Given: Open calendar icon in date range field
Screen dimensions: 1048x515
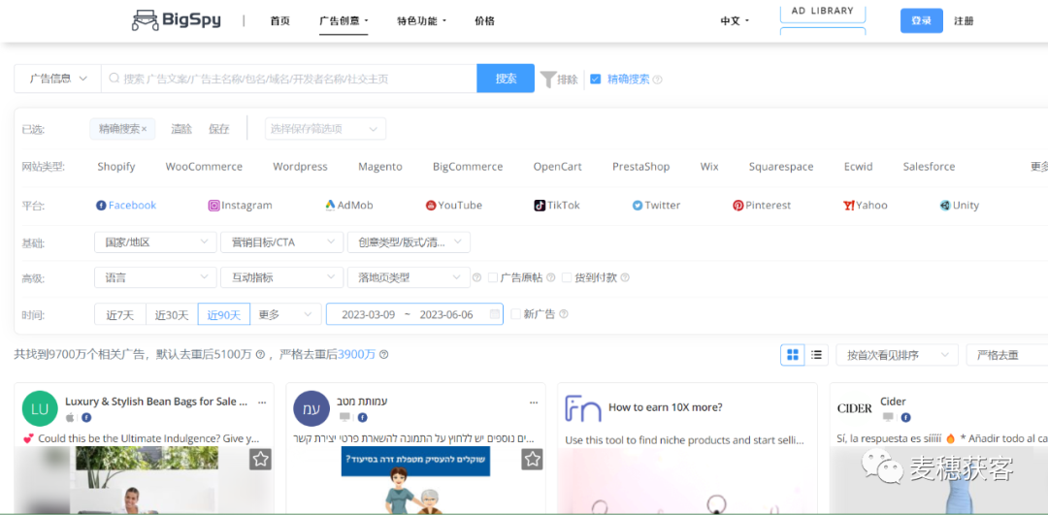Looking at the screenshot, I should (495, 314).
